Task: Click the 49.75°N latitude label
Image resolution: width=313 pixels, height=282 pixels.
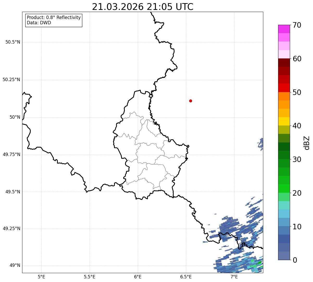Action: tap(11, 154)
